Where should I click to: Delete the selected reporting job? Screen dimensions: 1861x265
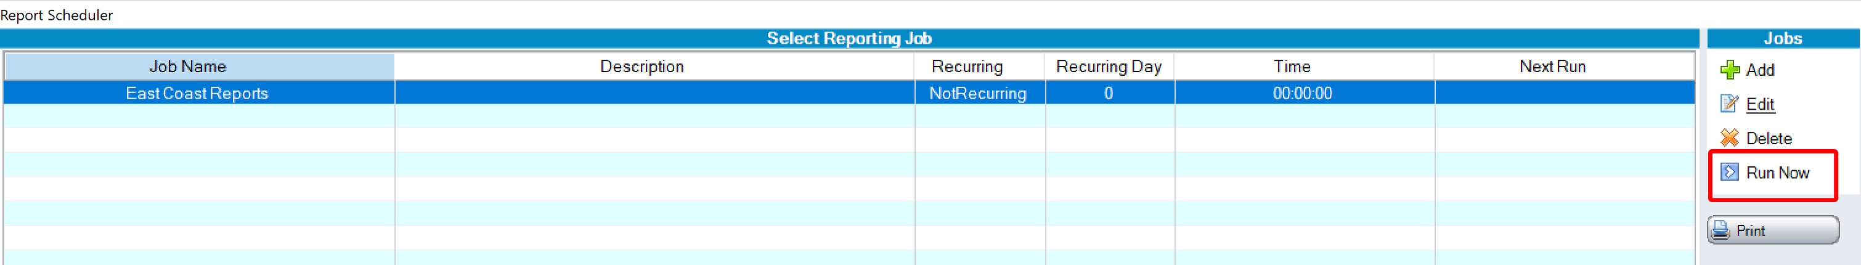click(x=1769, y=138)
